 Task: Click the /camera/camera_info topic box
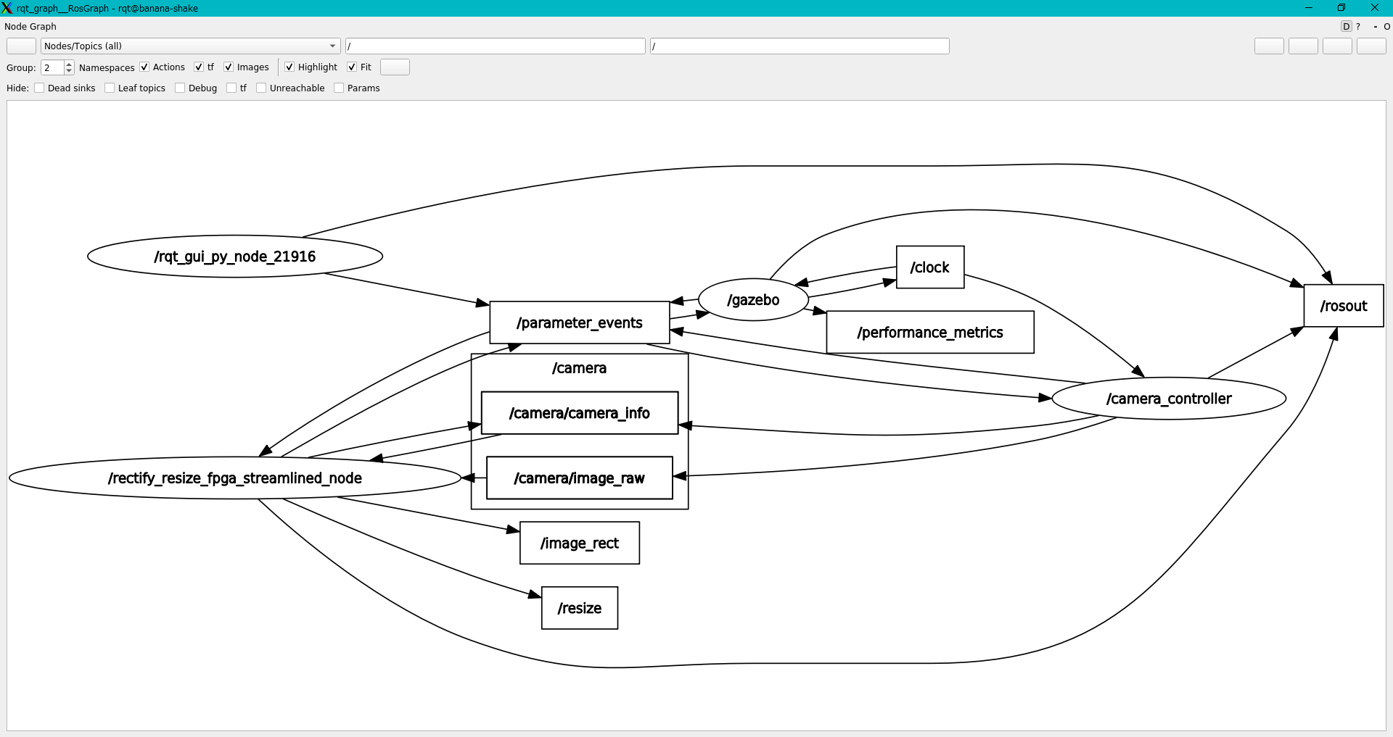(x=580, y=413)
